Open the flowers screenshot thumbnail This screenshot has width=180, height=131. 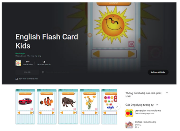[x=90, y=106]
